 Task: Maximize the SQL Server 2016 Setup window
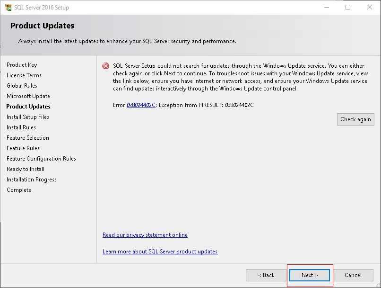pos(348,7)
